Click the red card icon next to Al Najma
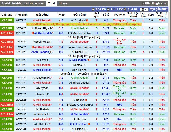Viewport: 171px width, 132px height. click(x=86, y=100)
